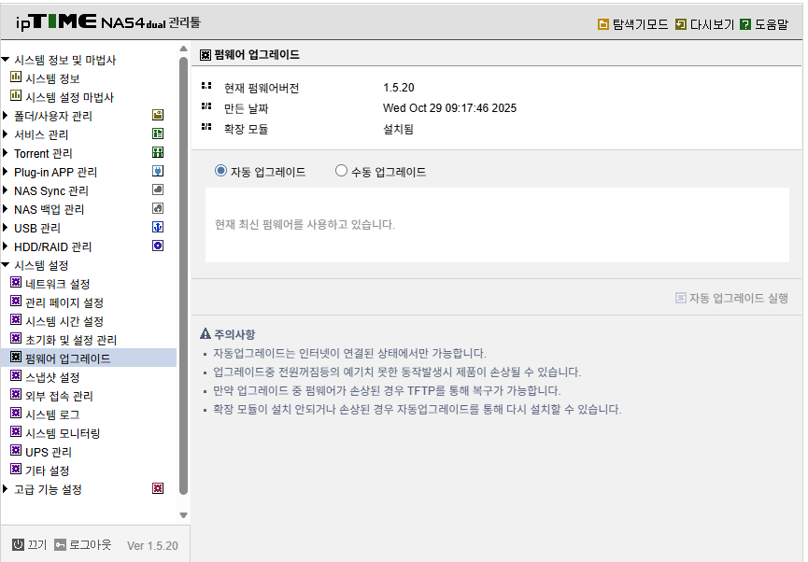Expand 폴더/사용자 관리 tree arrow

6,116
